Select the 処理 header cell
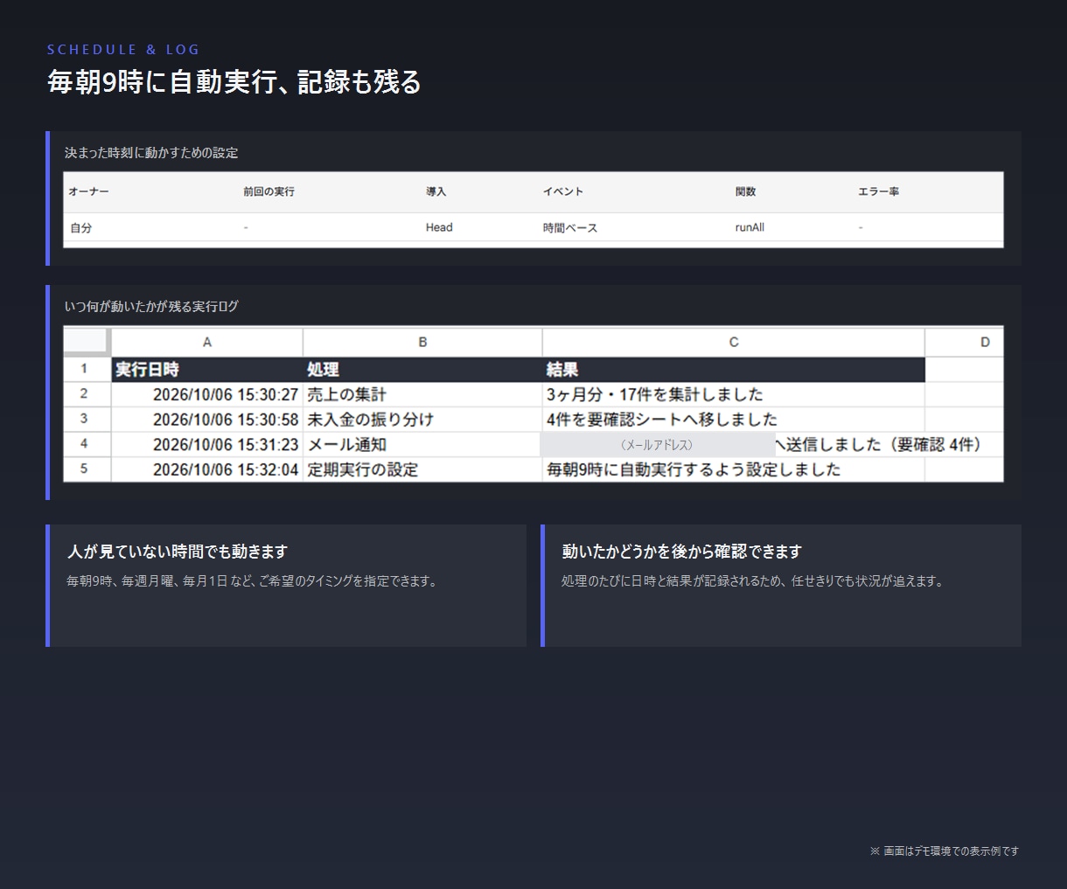 click(x=422, y=369)
